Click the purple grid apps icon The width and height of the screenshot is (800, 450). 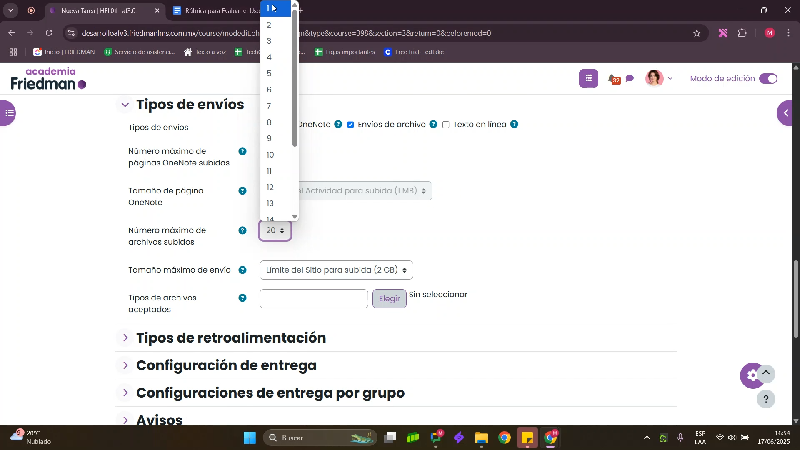coord(588,78)
